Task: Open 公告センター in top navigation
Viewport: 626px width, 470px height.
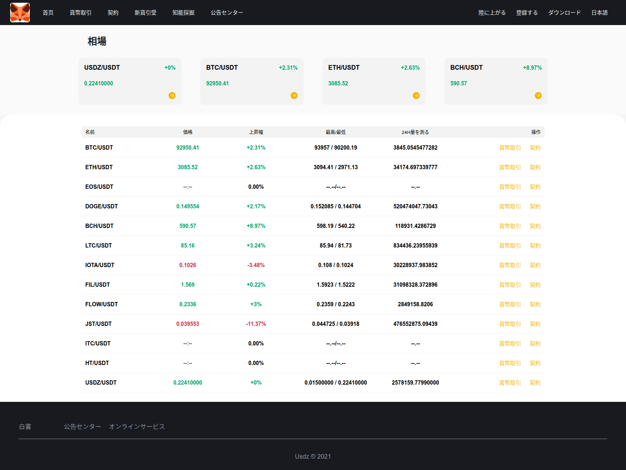Action: 227,13
